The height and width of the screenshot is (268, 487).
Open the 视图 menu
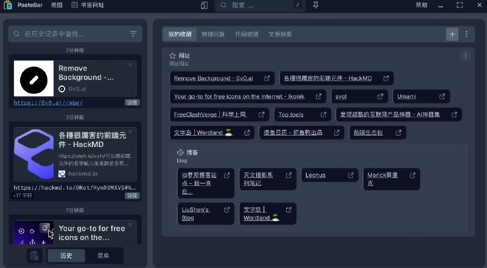[x=57, y=5]
